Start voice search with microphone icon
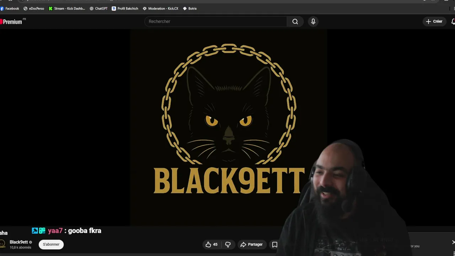Viewport: 455px width, 256px height. pyautogui.click(x=313, y=21)
